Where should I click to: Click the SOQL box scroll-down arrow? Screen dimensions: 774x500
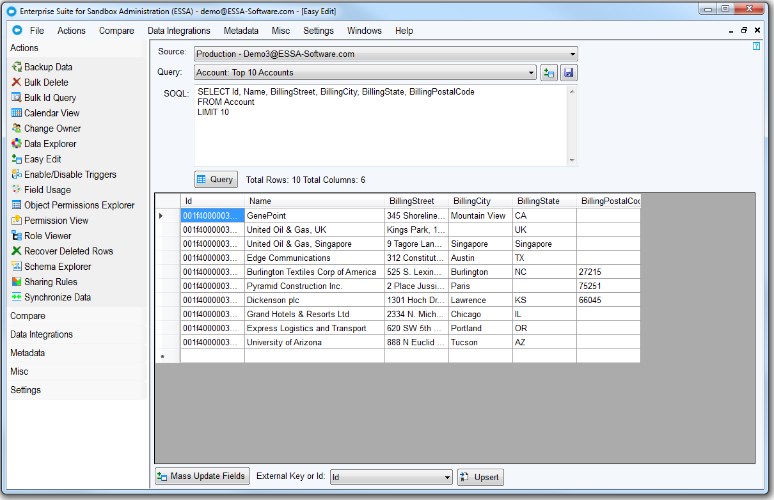coord(572,160)
